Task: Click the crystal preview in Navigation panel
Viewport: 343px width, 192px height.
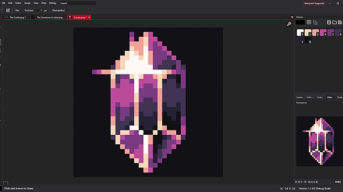Action: (x=319, y=141)
